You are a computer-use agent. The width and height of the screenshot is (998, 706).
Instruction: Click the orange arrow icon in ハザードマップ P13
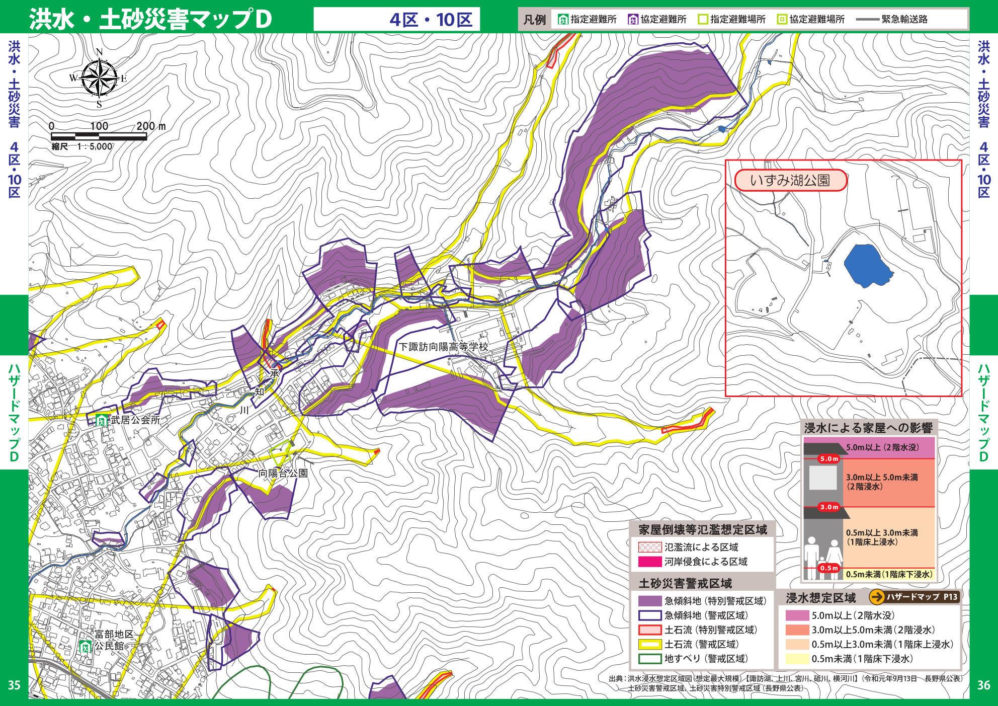[x=877, y=597]
